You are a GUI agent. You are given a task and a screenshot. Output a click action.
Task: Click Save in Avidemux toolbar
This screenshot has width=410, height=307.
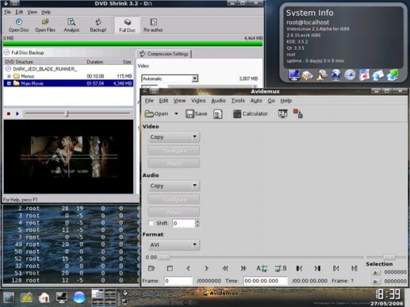196,114
